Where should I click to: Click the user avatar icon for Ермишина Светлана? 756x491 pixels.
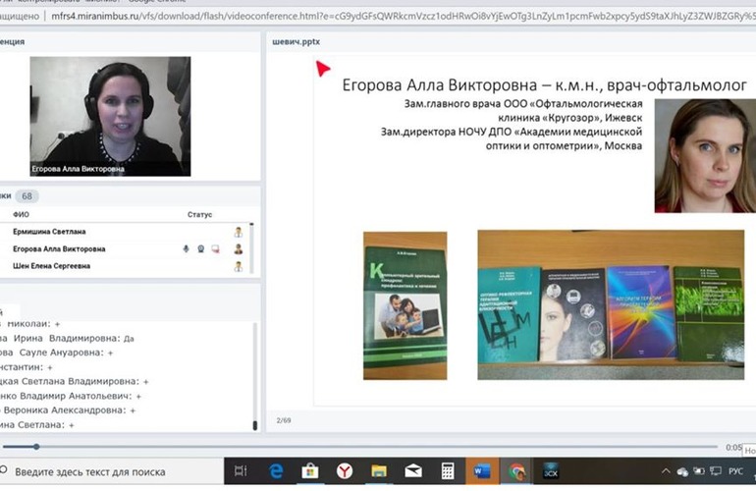(x=239, y=232)
